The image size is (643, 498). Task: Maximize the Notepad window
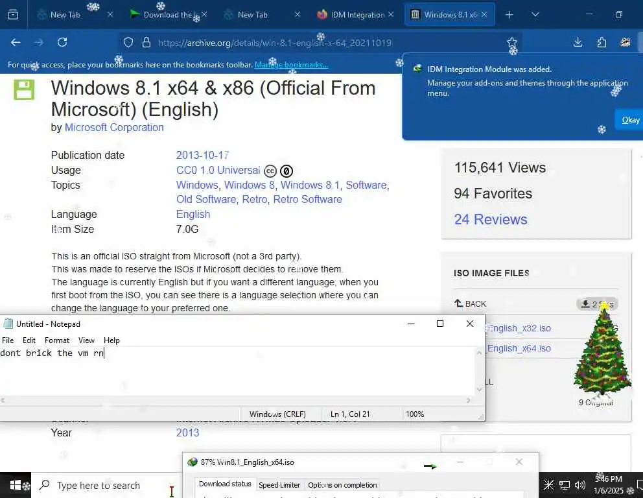click(x=440, y=324)
